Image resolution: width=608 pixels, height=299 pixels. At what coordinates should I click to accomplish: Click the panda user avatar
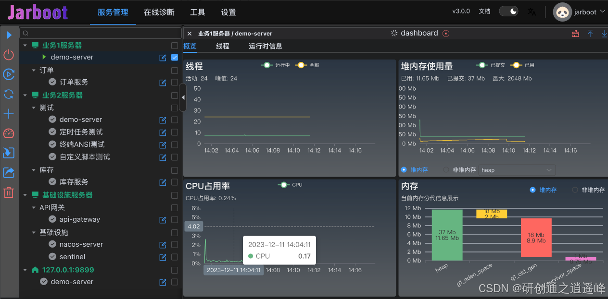point(562,12)
